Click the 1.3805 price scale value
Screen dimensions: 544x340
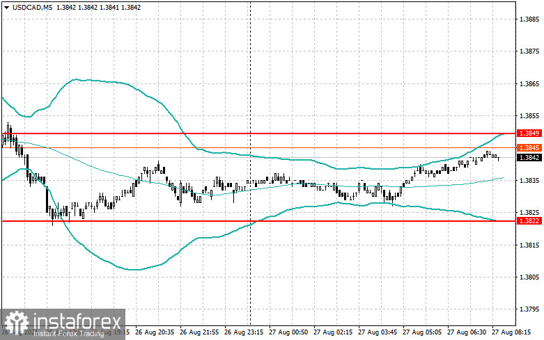[529, 277]
